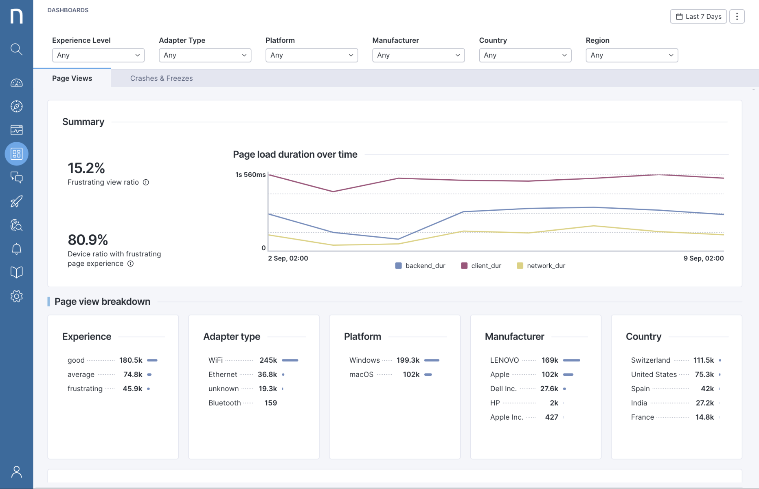Select Spain in Country breakdown
Screen dimensions: 759x489
tap(676, 389)
